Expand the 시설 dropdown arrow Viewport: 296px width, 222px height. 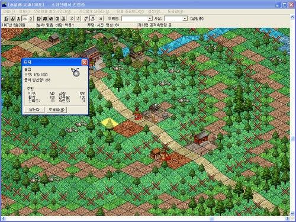(185, 18)
